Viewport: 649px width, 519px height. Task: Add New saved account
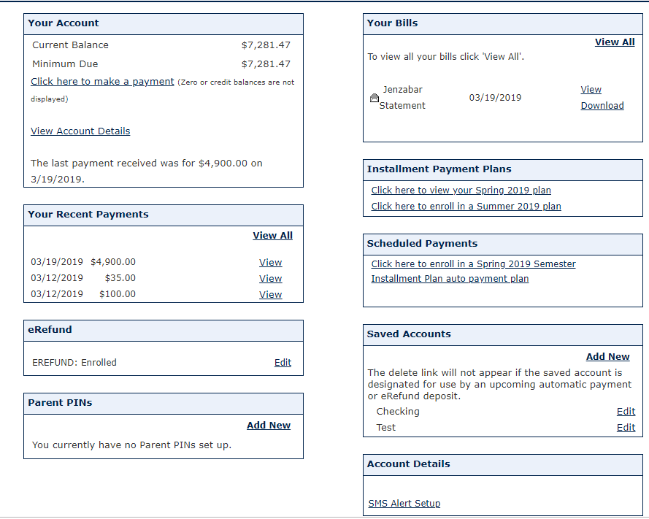(x=607, y=356)
